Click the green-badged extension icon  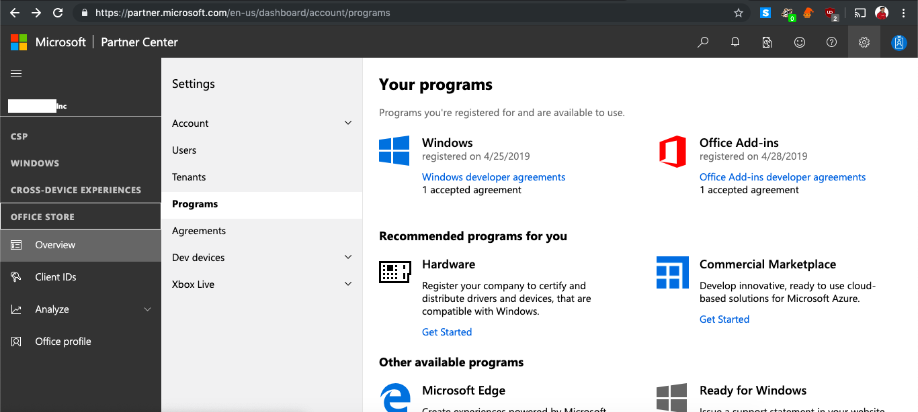coord(788,13)
